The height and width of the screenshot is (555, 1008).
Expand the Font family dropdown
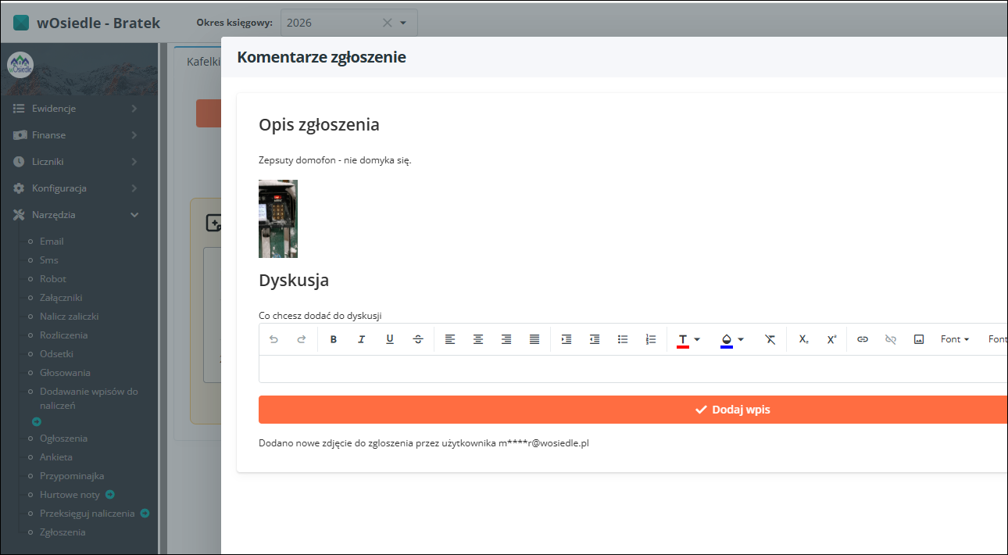(954, 338)
